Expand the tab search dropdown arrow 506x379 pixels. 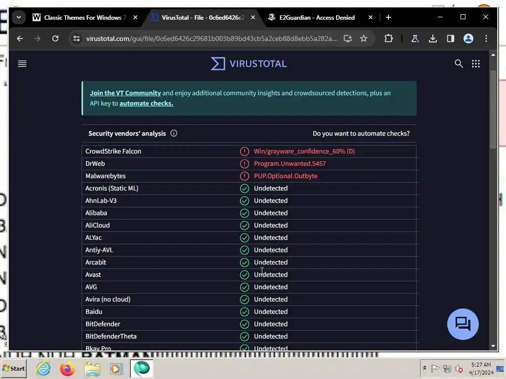[x=19, y=17]
